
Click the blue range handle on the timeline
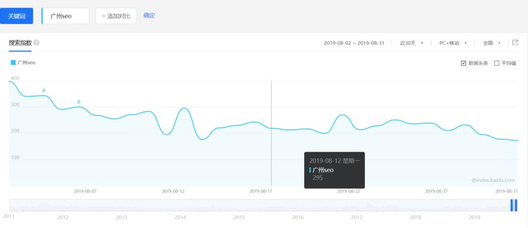tap(514, 205)
